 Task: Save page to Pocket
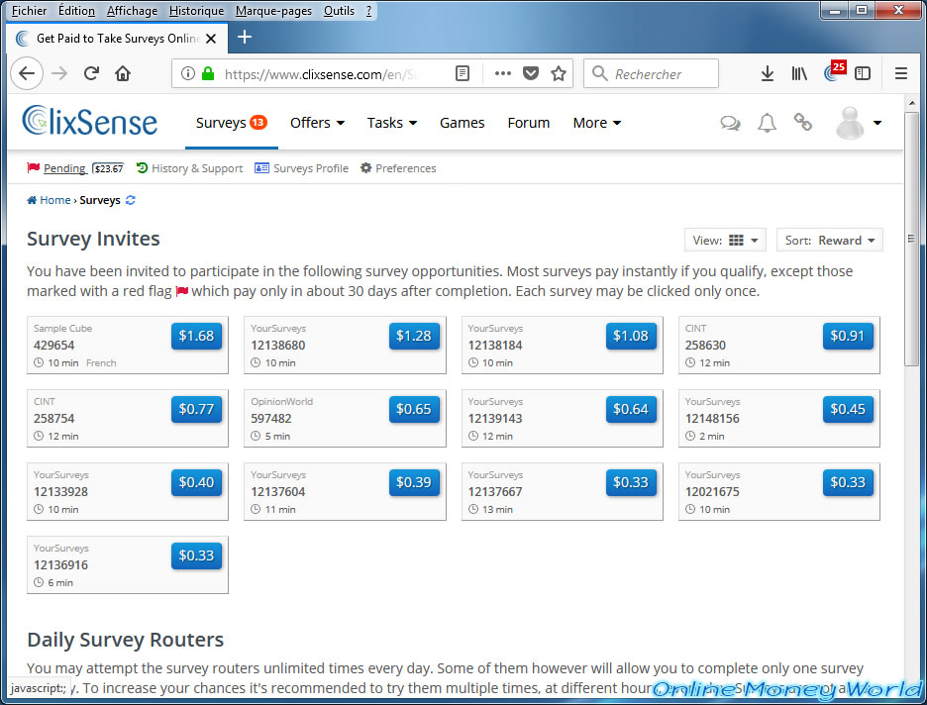[x=531, y=73]
